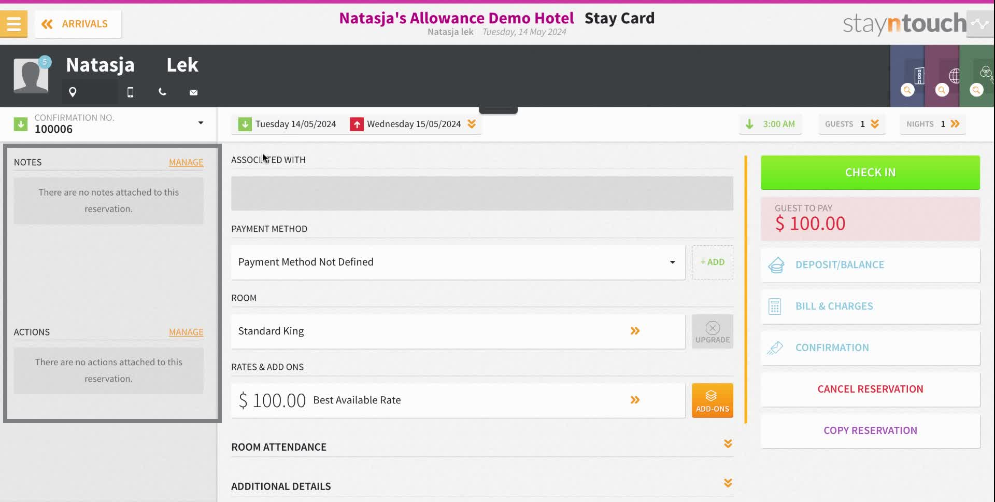Click the room Upgrade button

coord(713,331)
